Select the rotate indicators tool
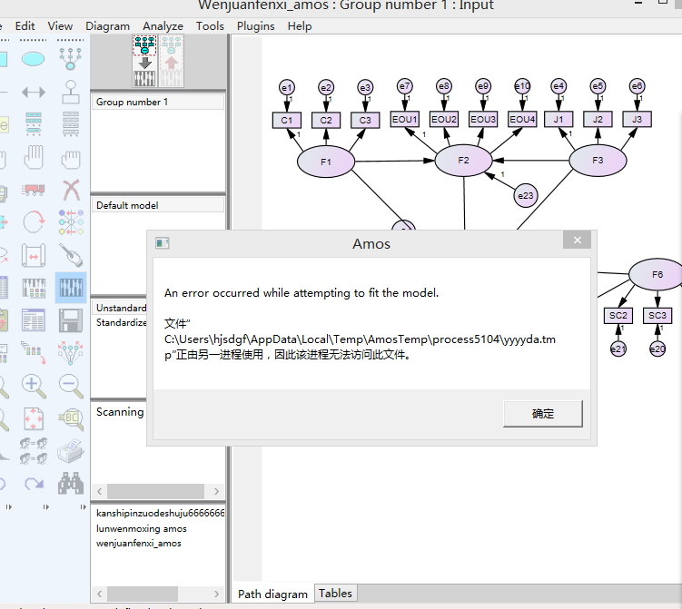 pos(33,222)
